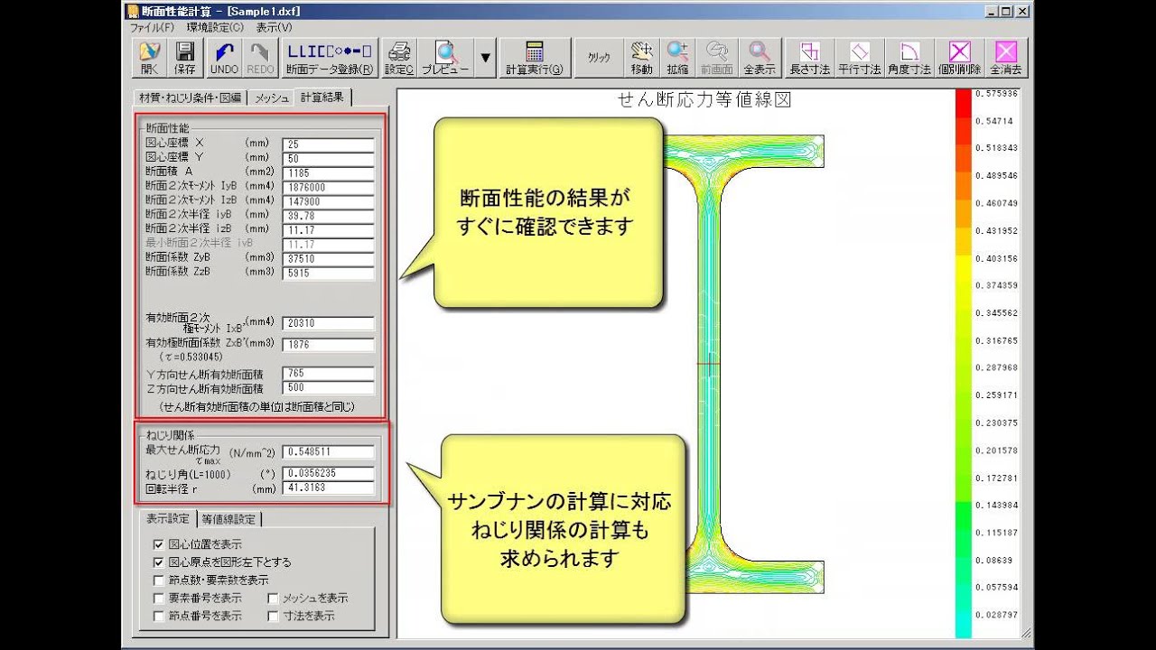Click the Z方向せん断有効断面積 field 500
1156x650 pixels.
[328, 388]
